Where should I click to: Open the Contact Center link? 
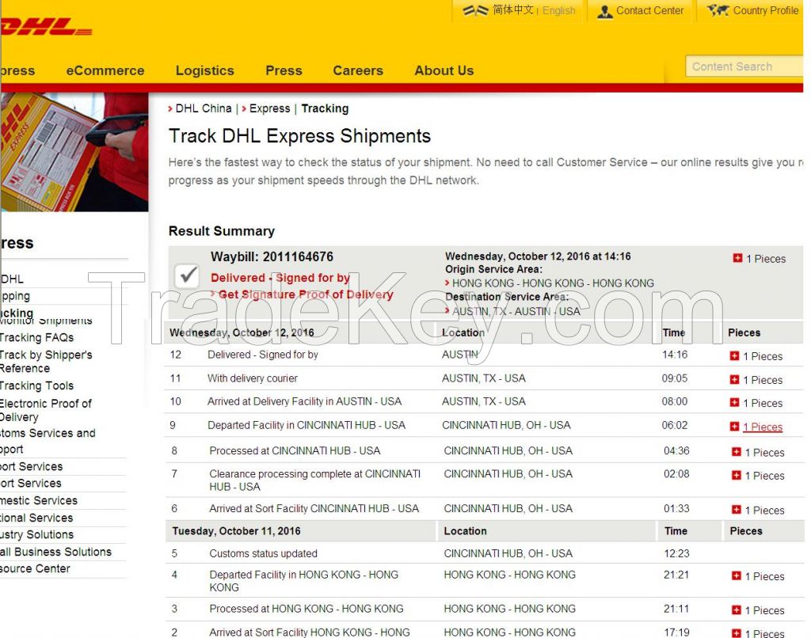(649, 10)
